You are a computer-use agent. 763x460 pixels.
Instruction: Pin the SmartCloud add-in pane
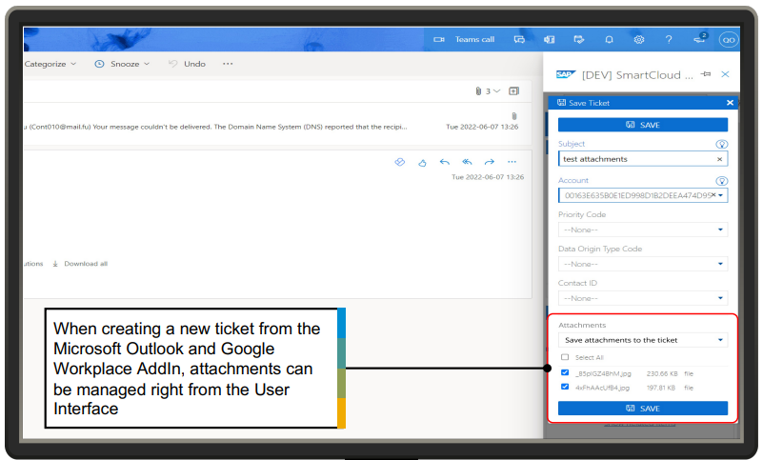(706, 74)
